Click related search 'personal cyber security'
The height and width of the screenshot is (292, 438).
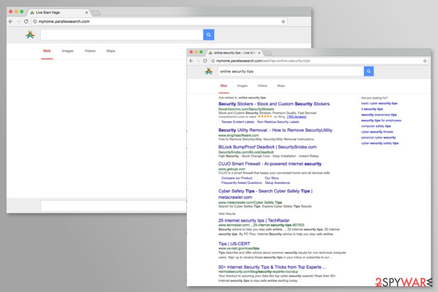click(x=378, y=137)
